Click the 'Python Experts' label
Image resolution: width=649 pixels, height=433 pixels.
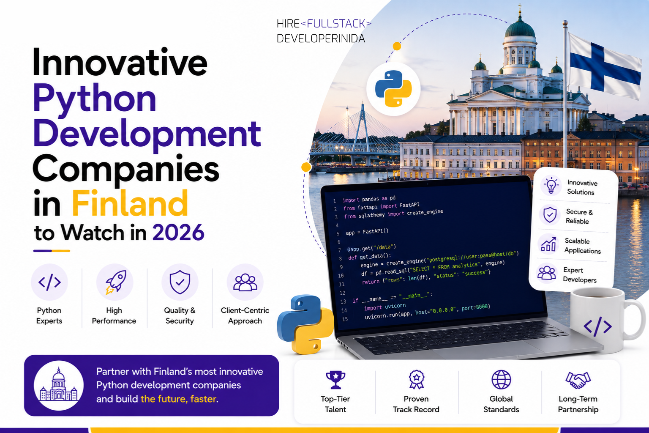pyautogui.click(x=49, y=315)
